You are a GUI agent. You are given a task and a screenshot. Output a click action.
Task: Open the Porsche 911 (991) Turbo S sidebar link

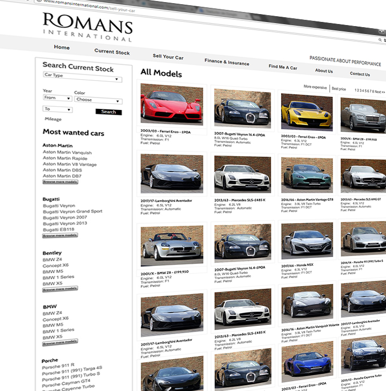tap(71, 377)
